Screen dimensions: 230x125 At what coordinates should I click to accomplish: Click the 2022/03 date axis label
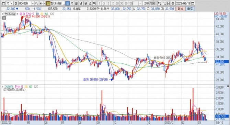[x=7, y=123]
